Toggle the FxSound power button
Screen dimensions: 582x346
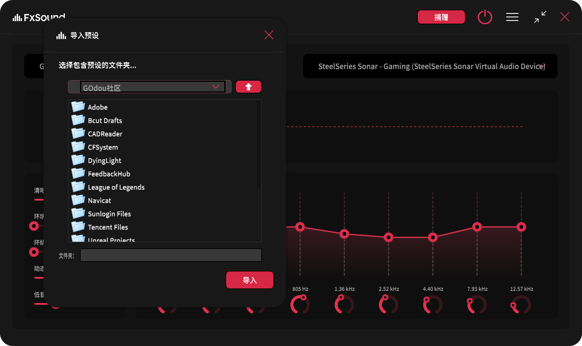click(x=485, y=17)
